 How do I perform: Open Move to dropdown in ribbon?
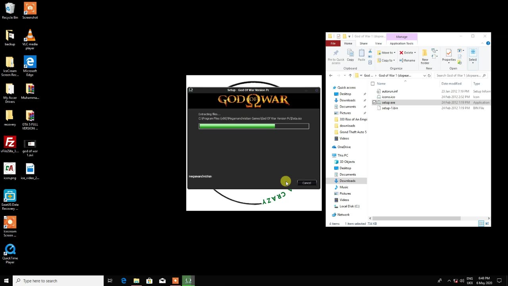pyautogui.click(x=386, y=52)
